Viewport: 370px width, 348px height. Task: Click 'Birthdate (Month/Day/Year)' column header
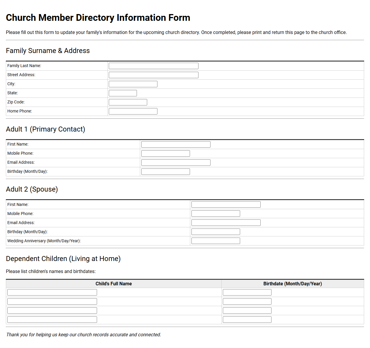(x=293, y=284)
